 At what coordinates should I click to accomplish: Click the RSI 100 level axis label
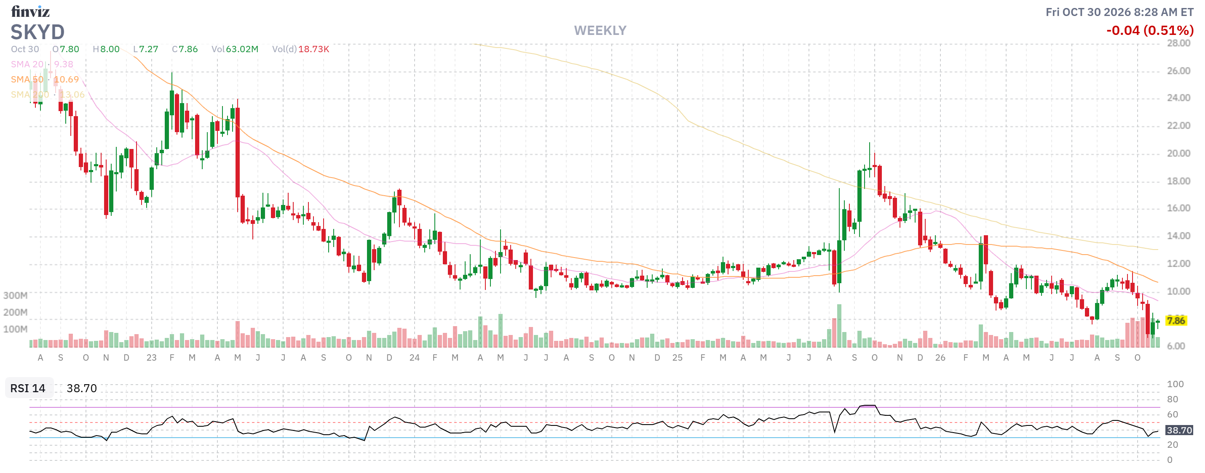(x=1175, y=384)
